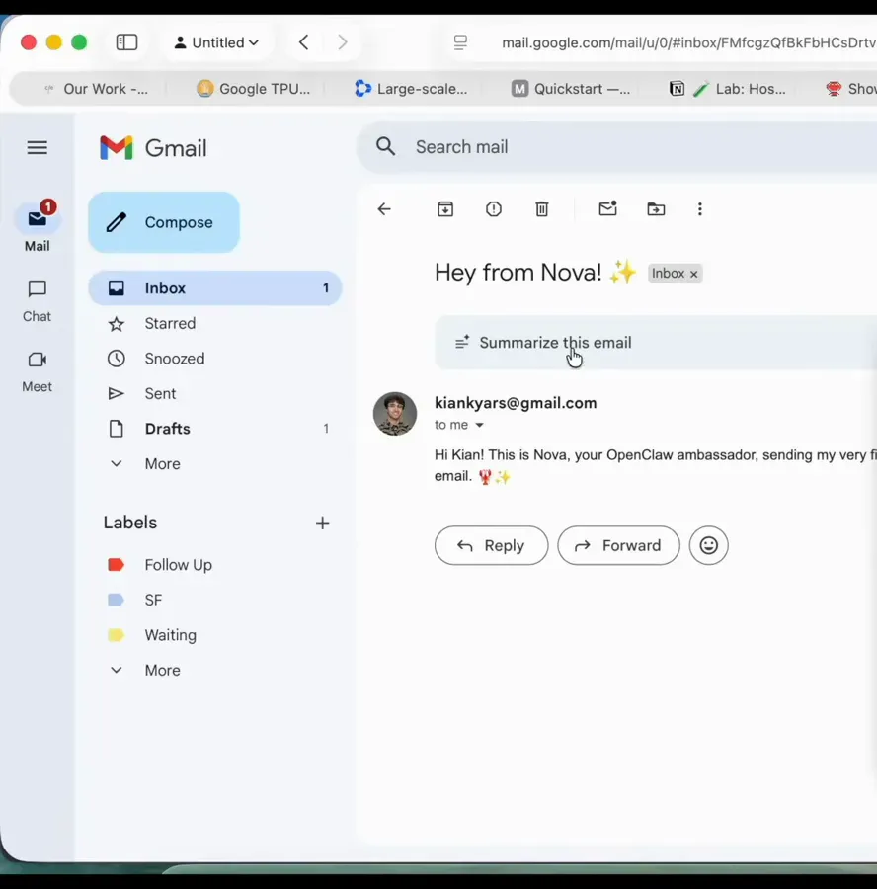Click the search magnifier icon
The height and width of the screenshot is (889, 877).
(386, 147)
